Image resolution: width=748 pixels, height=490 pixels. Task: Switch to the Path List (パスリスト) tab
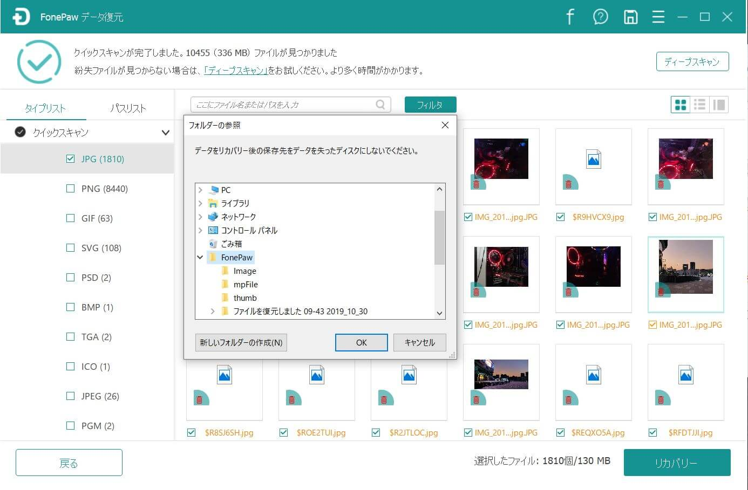coord(128,108)
